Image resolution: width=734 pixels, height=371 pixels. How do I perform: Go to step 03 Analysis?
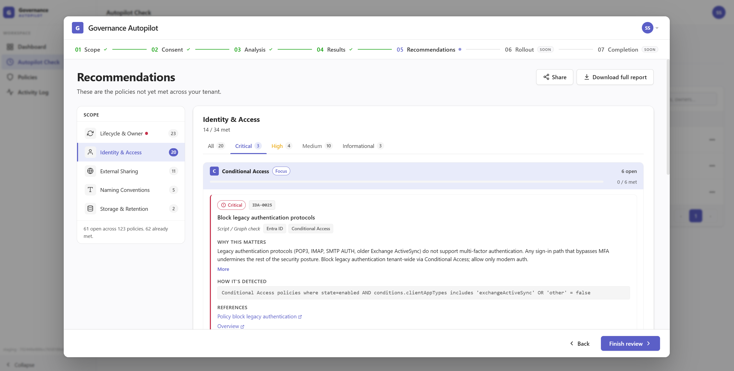pyautogui.click(x=253, y=50)
